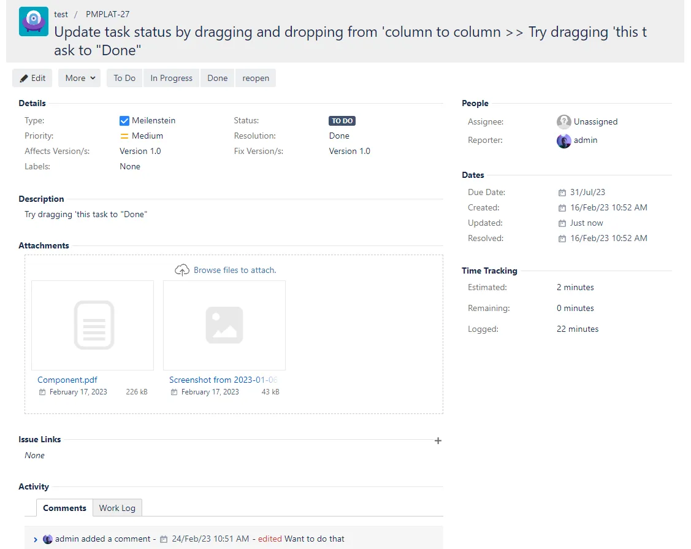Click the Due Date '31/Jul/23'

[x=587, y=192]
